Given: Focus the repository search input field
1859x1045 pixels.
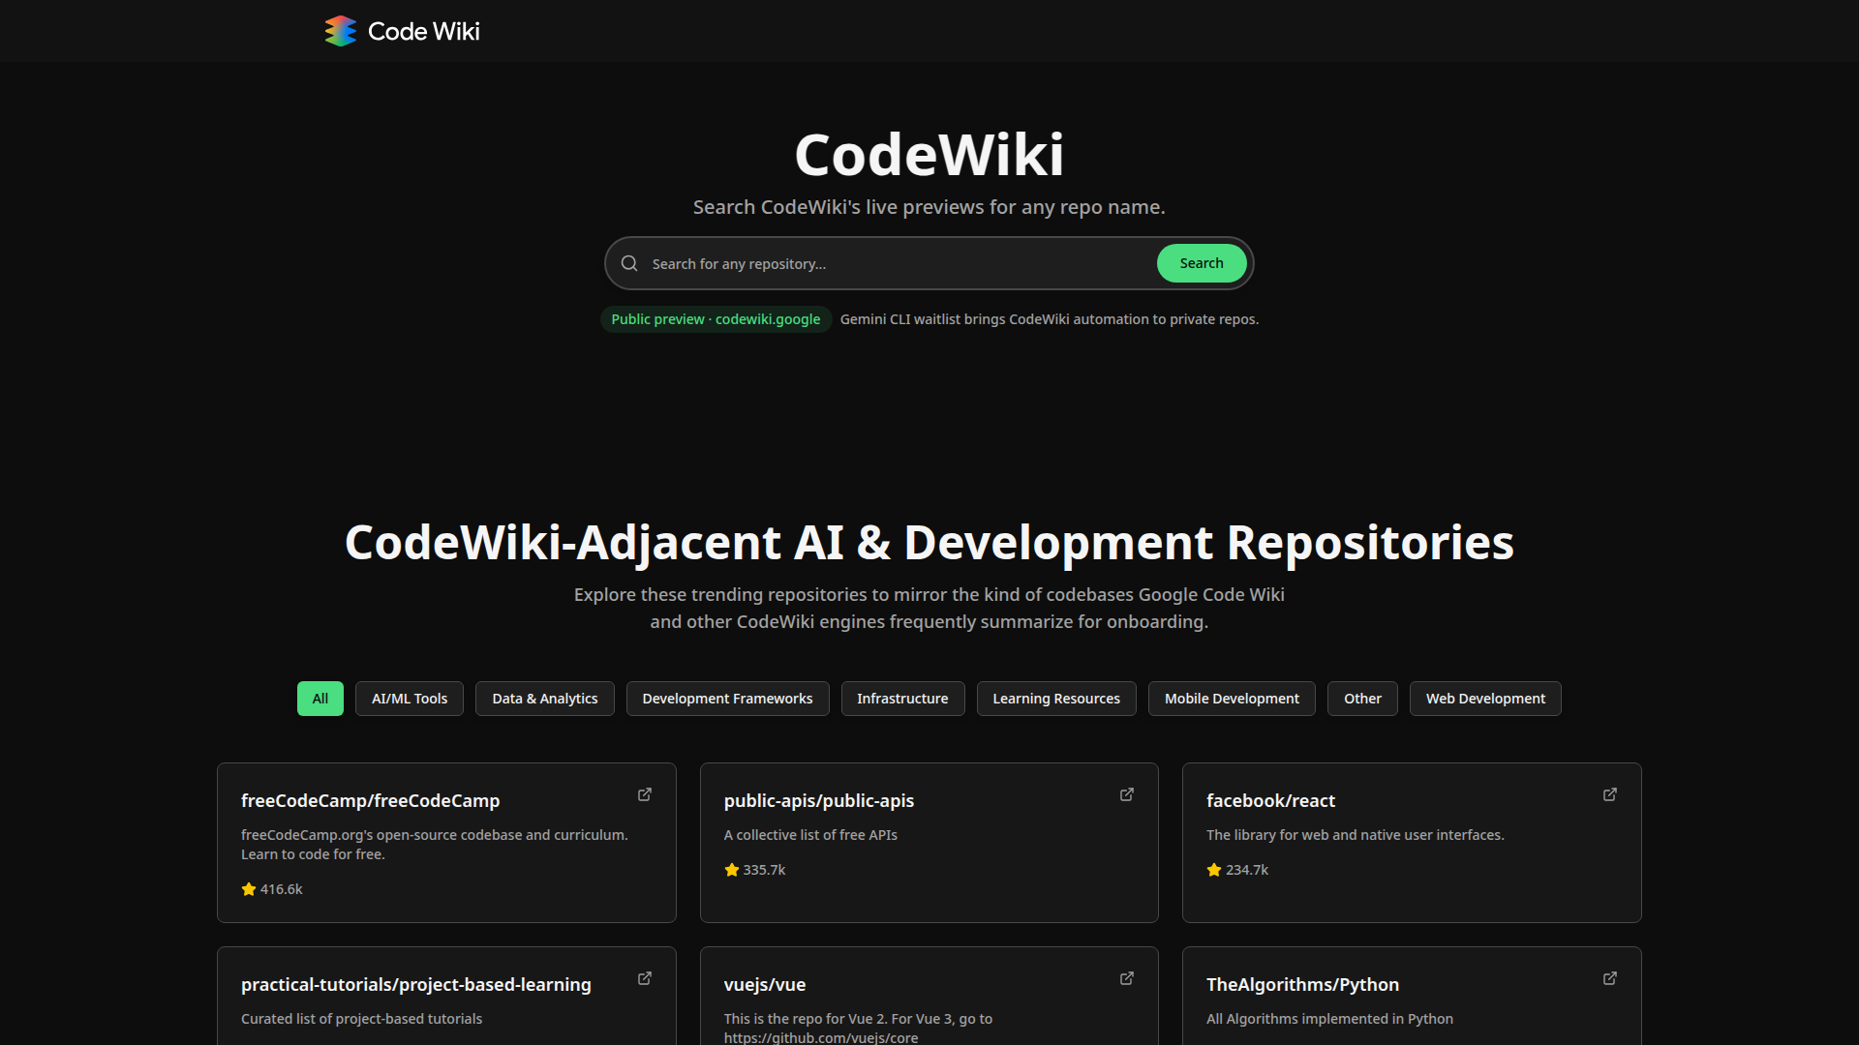Looking at the screenshot, I should point(896,263).
